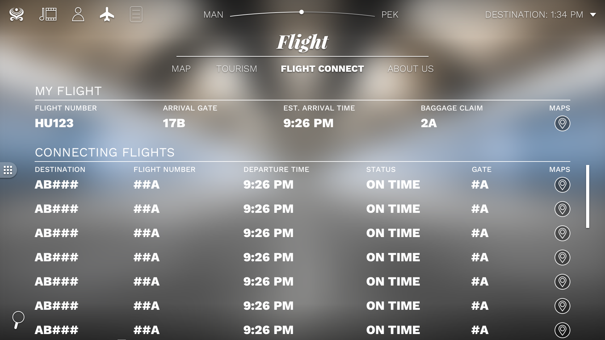Open the map pin on the bottom flight row
The height and width of the screenshot is (340, 605).
click(562, 330)
